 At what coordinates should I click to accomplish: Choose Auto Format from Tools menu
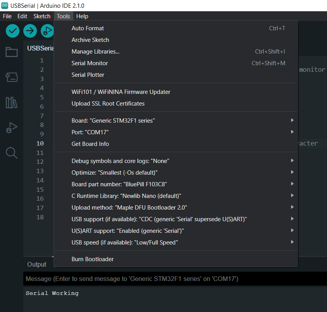(x=176, y=28)
